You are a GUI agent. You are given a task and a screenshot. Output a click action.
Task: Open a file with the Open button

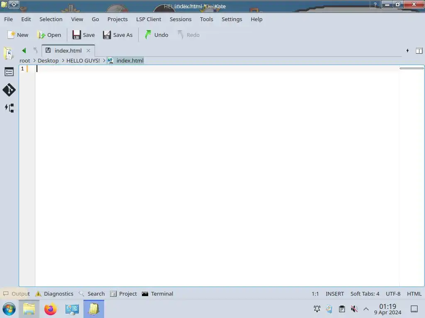tap(49, 35)
